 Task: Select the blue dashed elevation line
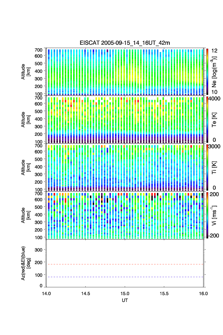click(125, 277)
